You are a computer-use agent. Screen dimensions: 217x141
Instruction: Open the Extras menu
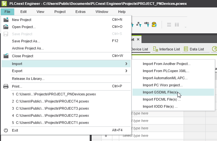pos(80,12)
